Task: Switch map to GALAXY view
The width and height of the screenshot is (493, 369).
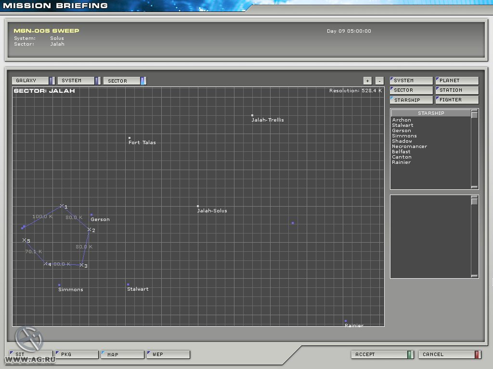Action: pos(33,81)
